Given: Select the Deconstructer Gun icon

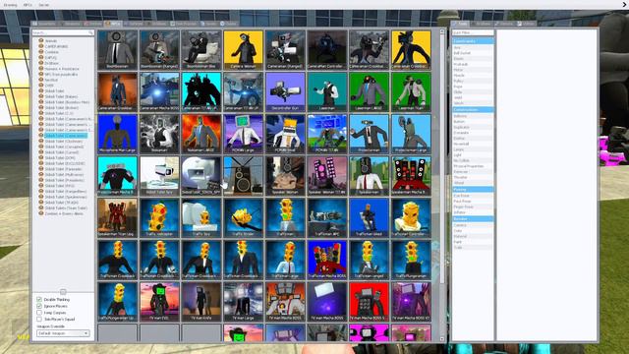Looking at the screenshot, I should click(x=285, y=91).
